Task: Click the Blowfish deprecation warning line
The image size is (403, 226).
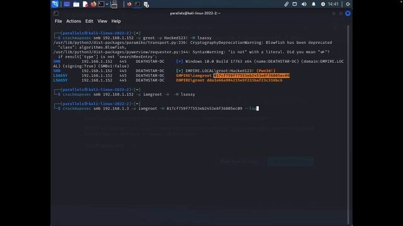Action: (193, 43)
